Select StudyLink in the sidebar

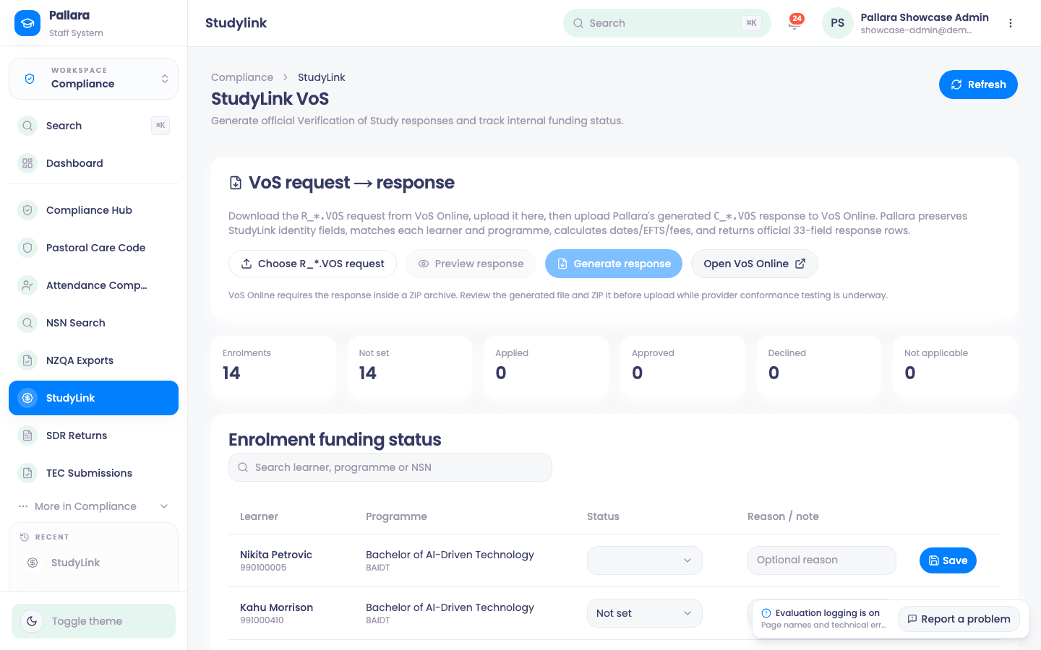tap(93, 398)
